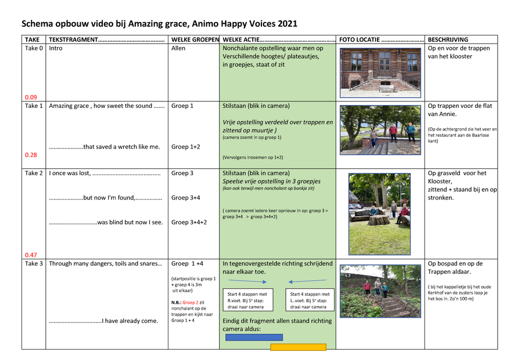The image size is (514, 363).
Task: Select 'Eindig dit fragment allen staand richting' text
Action: pos(277,321)
